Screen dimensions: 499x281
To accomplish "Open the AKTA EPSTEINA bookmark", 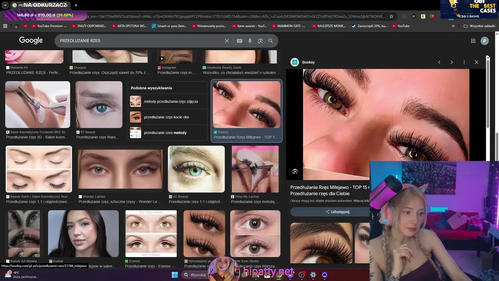I will (x=129, y=26).
